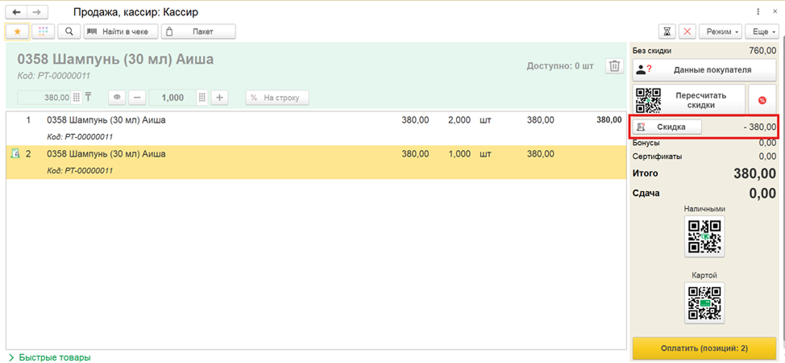Click Найти в чеке toolbar button
The image size is (785, 363).
point(121,31)
